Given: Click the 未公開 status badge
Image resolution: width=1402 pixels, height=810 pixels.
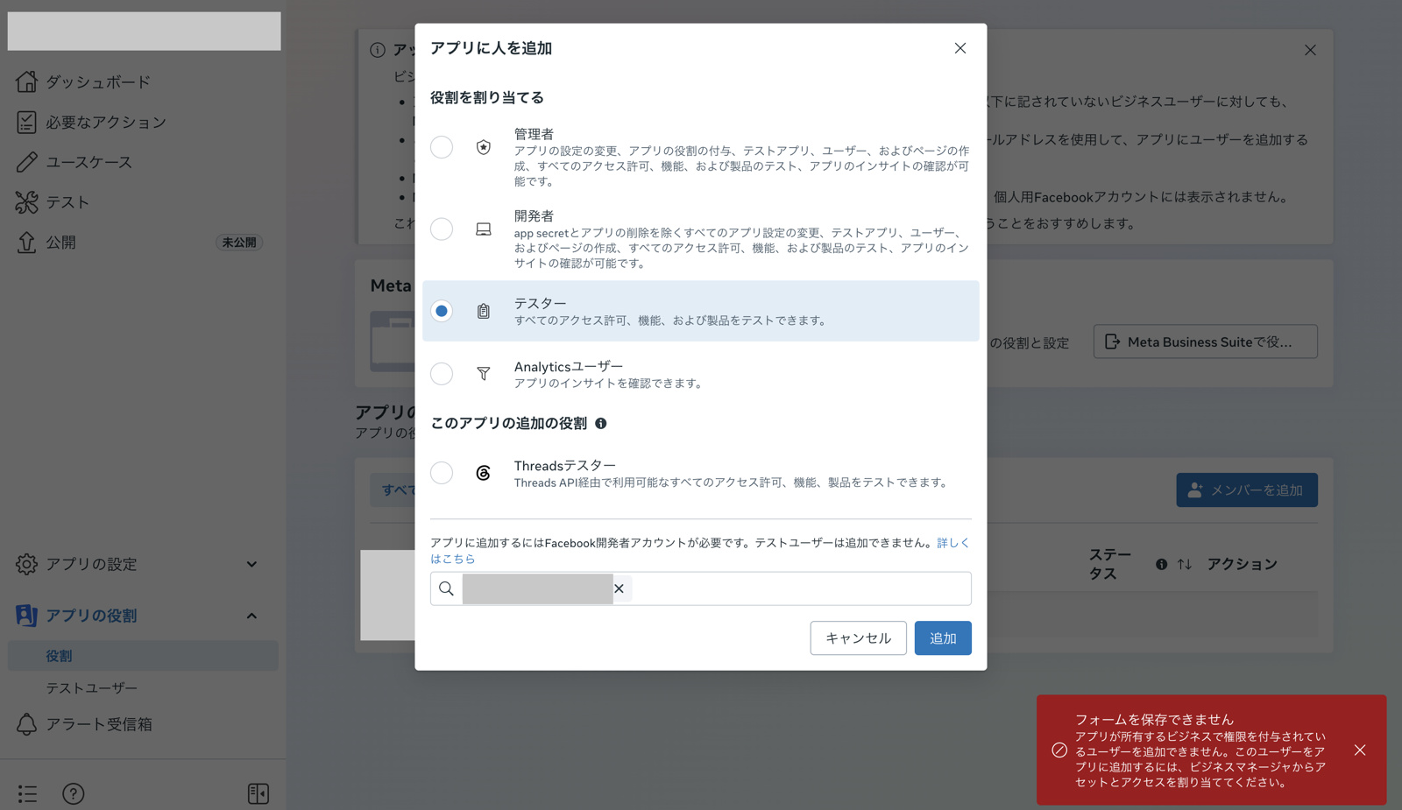Looking at the screenshot, I should (239, 243).
